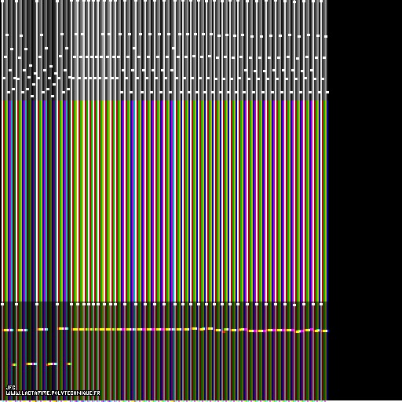Click the right end of the yellow horizontal line
The width and height of the screenshot is (402, 402).
(x=325, y=331)
